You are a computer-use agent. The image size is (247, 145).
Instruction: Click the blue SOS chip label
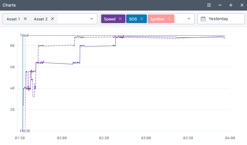pos(133,19)
